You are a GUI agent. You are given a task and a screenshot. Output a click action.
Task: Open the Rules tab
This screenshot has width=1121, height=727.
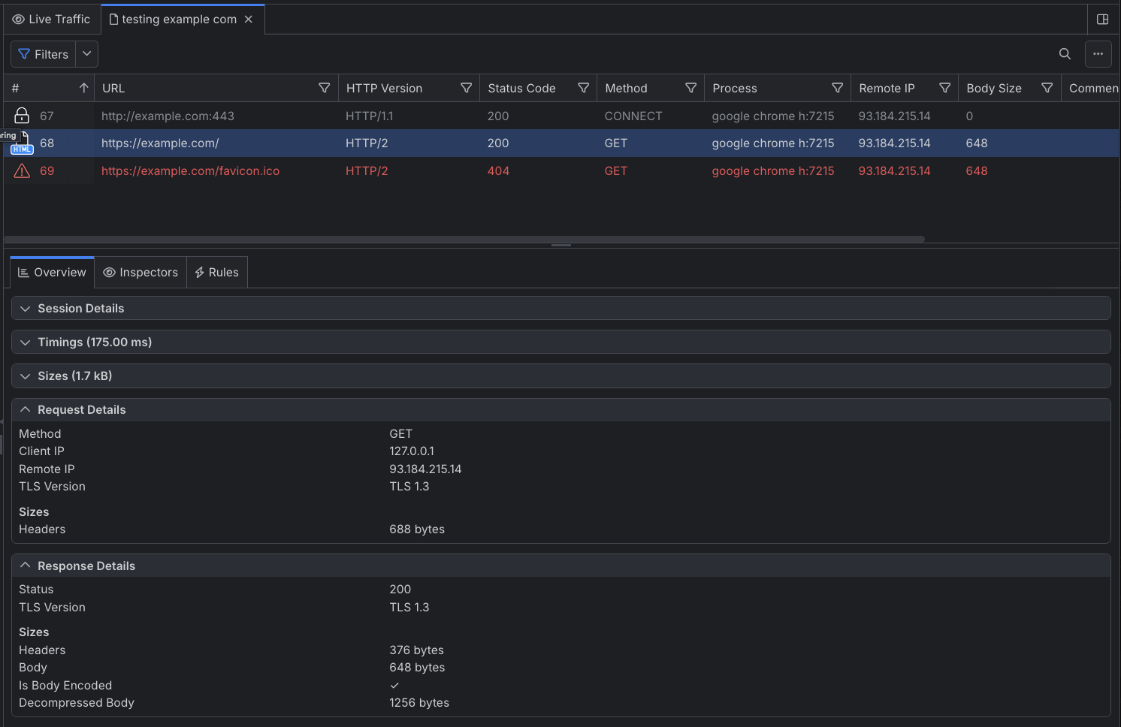(216, 273)
